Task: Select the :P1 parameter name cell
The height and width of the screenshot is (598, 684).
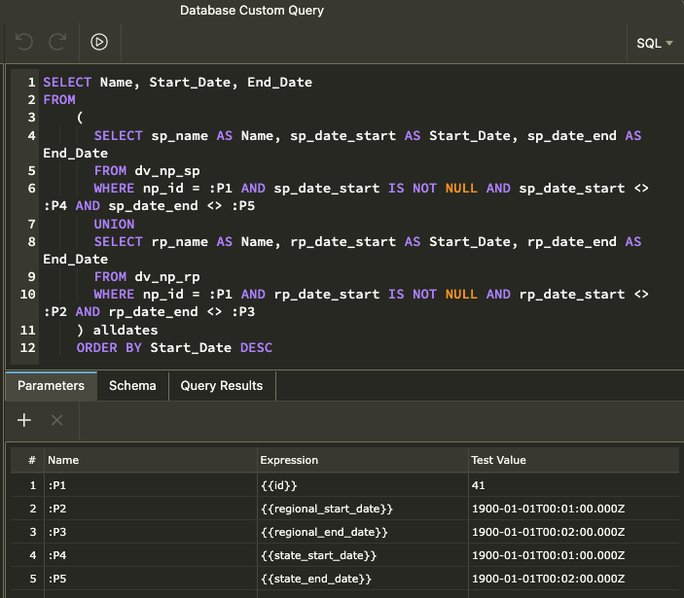Action: (151, 485)
